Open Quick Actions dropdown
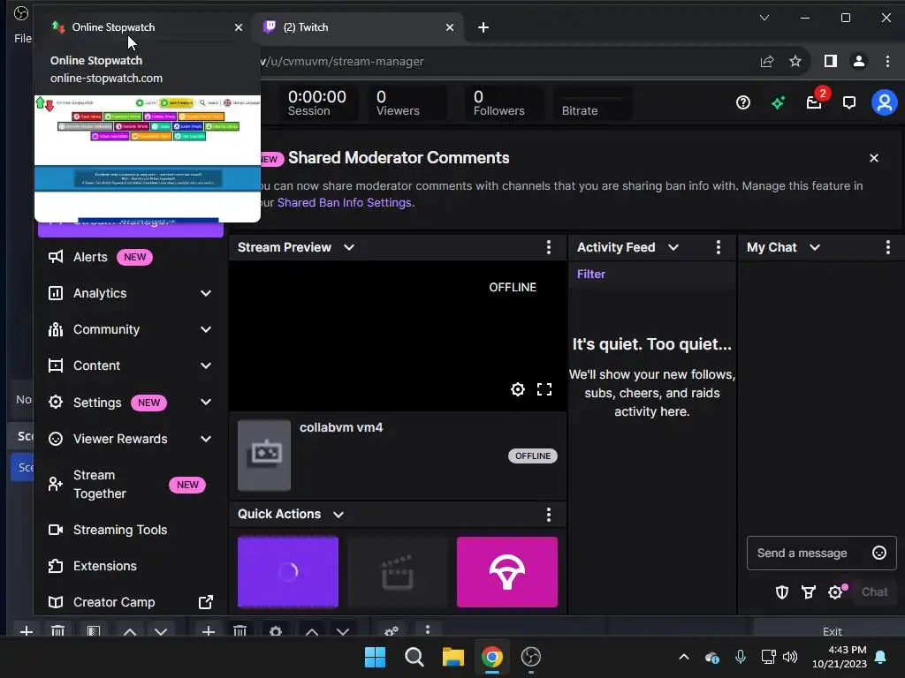This screenshot has height=678, width=905. click(x=338, y=515)
